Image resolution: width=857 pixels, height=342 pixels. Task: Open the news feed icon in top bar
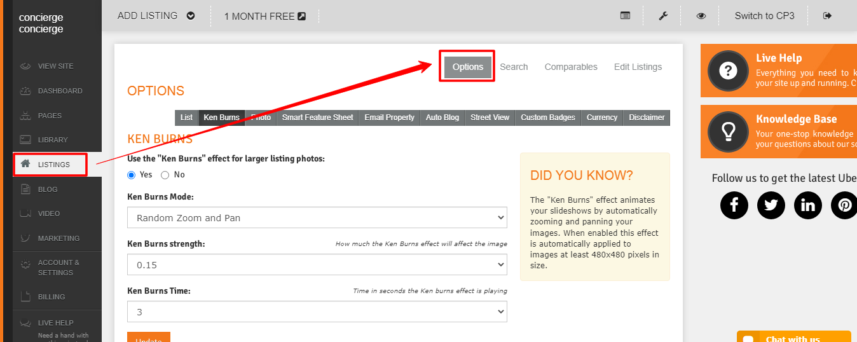pyautogui.click(x=626, y=16)
